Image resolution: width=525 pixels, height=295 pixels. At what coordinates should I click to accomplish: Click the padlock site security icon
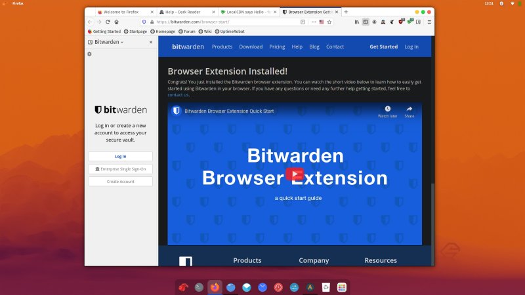[152, 22]
